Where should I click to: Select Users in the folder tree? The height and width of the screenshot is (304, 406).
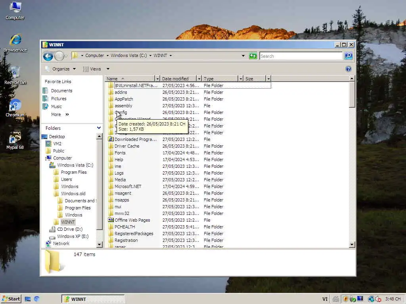[x=67, y=179]
